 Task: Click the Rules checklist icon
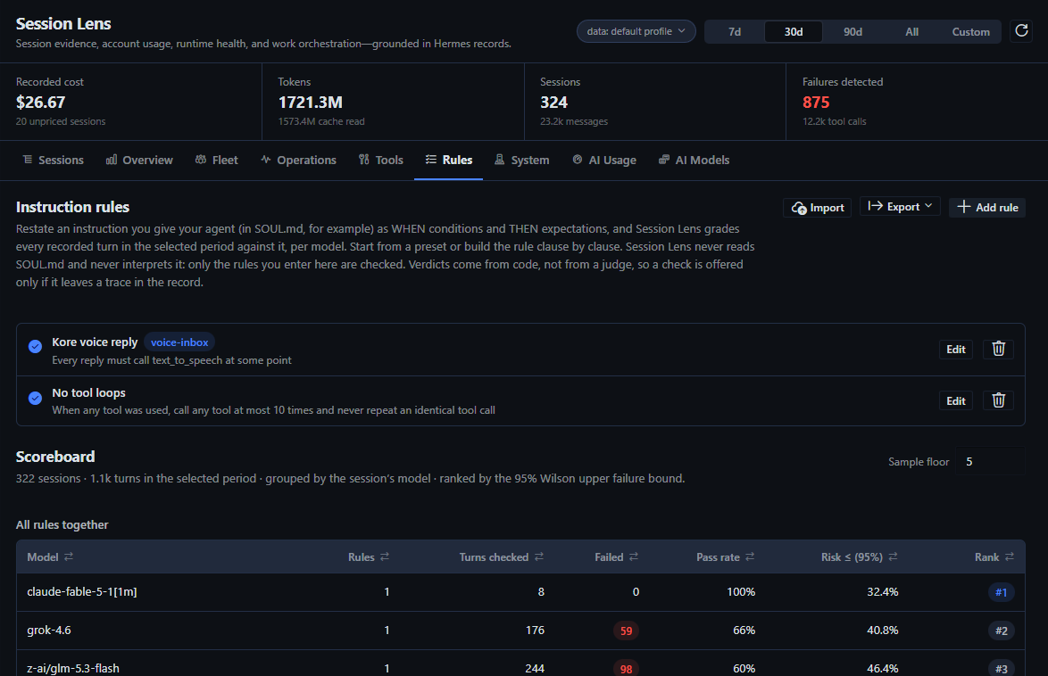(x=431, y=159)
